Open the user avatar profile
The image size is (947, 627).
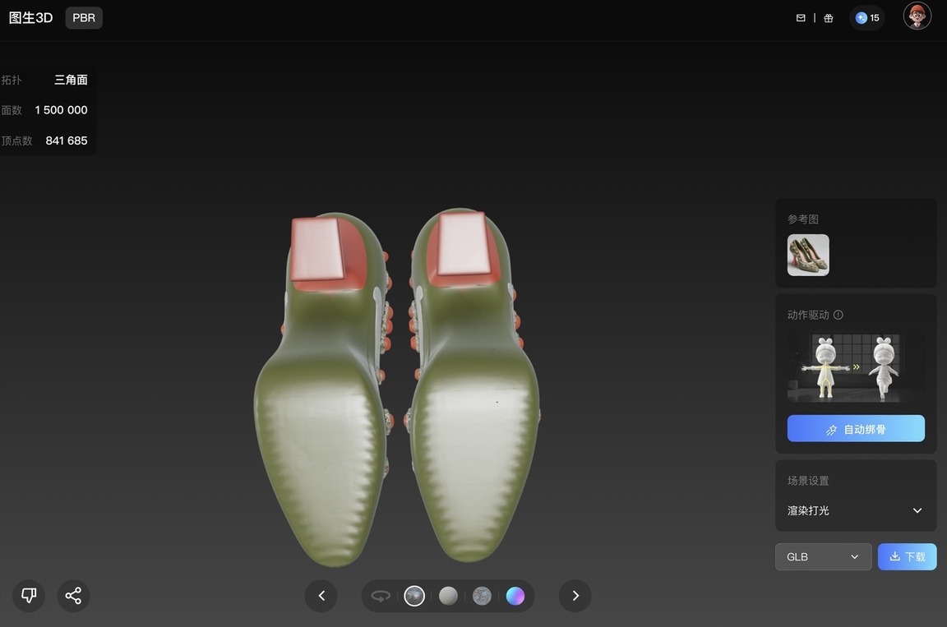coord(917,16)
